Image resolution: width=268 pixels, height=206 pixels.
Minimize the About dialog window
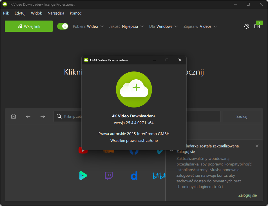[154, 60]
